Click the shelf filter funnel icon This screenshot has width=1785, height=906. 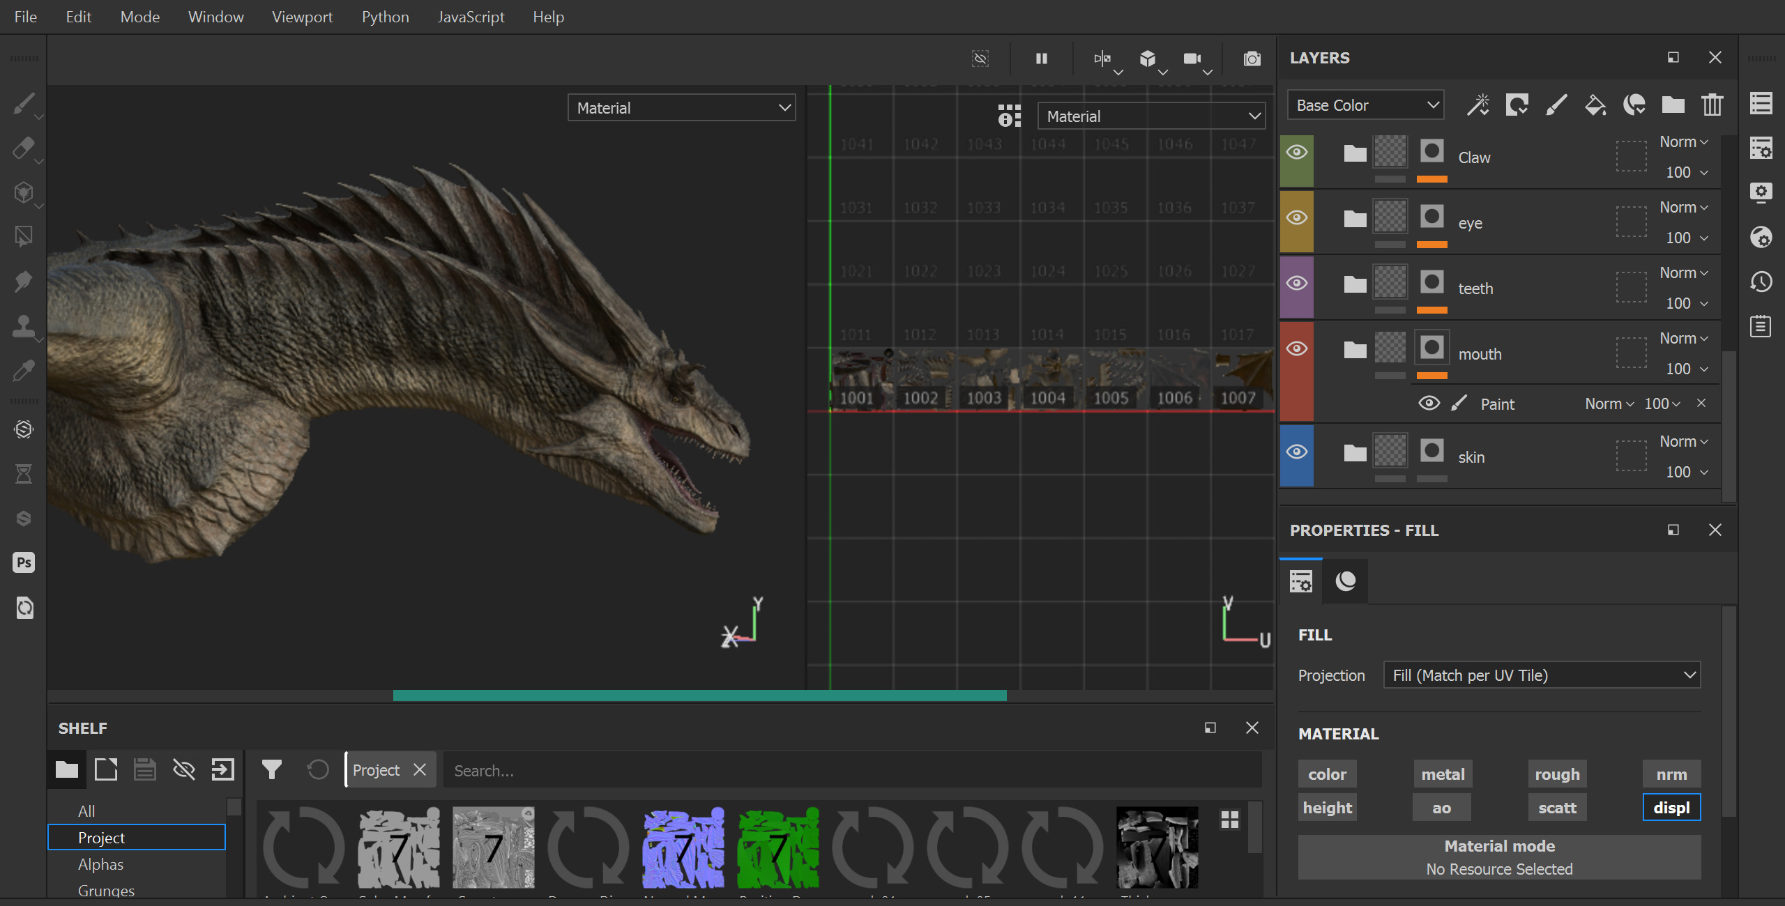pos(271,770)
